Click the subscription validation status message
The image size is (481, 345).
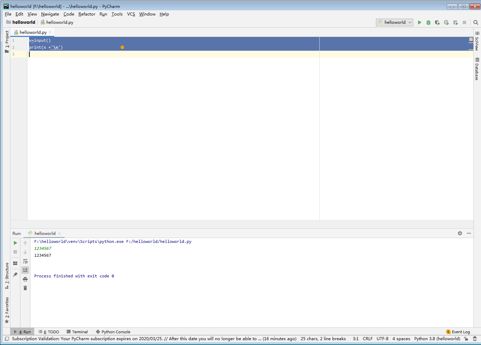pos(154,339)
